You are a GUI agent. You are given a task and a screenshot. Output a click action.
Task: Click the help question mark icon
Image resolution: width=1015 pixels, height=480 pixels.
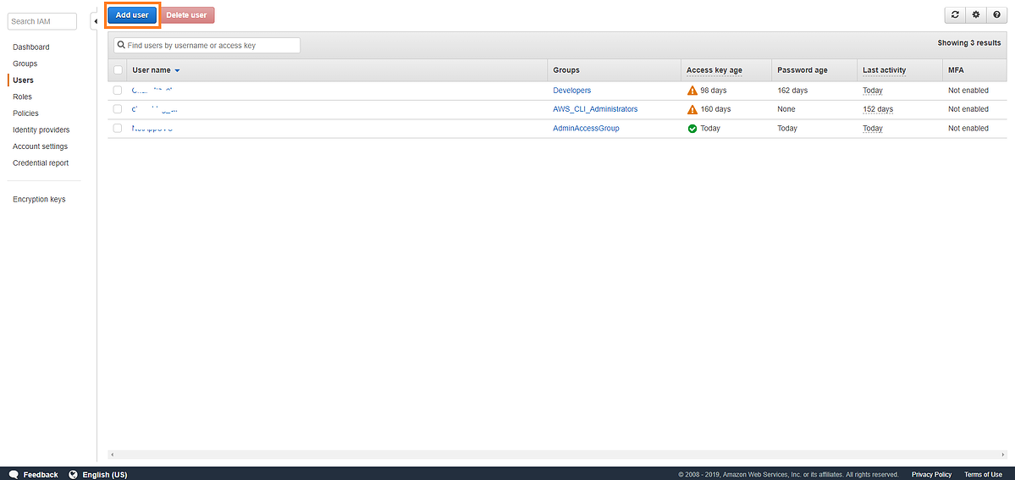click(x=996, y=15)
